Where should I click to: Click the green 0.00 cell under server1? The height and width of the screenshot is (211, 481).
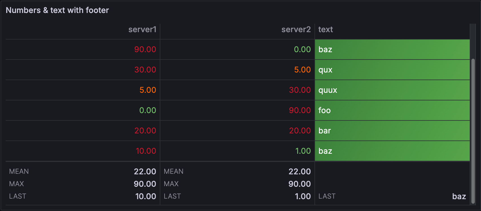(x=148, y=111)
